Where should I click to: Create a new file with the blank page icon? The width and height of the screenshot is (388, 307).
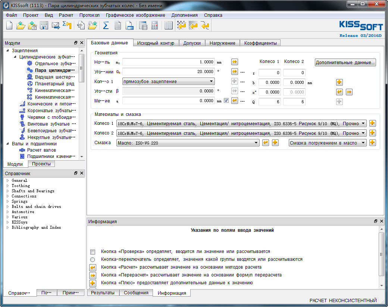(x=9, y=25)
